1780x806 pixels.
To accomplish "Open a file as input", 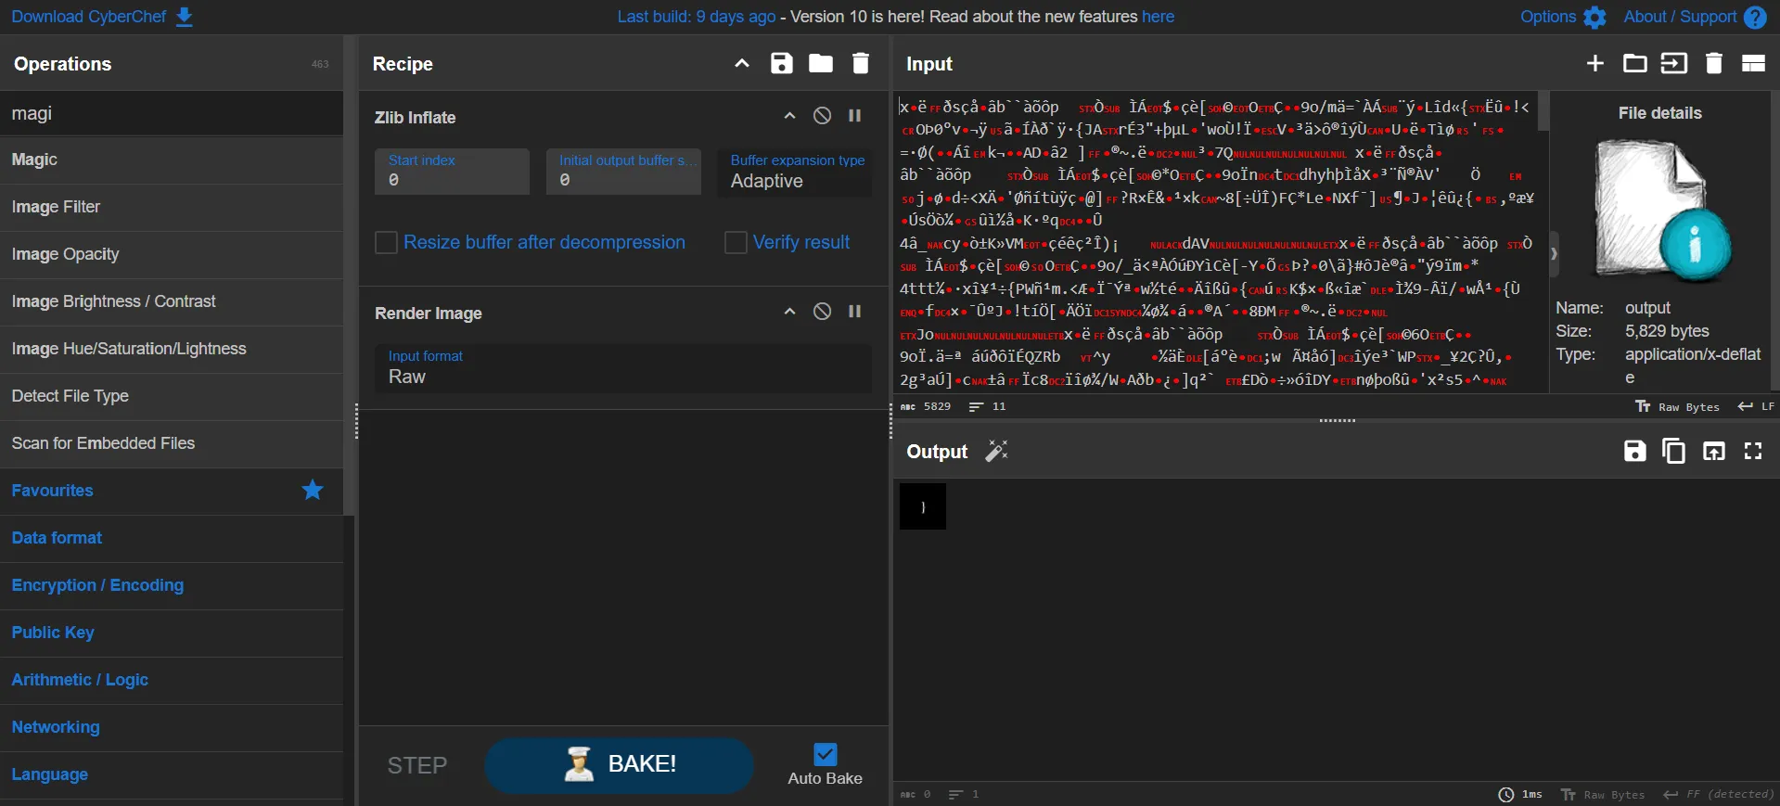I will pos(1674,63).
